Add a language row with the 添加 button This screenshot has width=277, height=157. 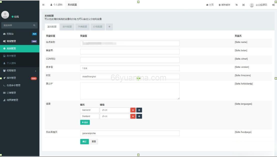point(85,122)
